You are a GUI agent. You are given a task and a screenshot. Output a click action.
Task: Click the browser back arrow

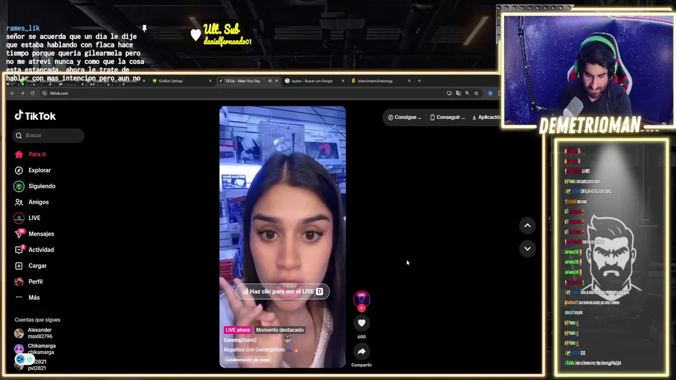pyautogui.click(x=12, y=93)
